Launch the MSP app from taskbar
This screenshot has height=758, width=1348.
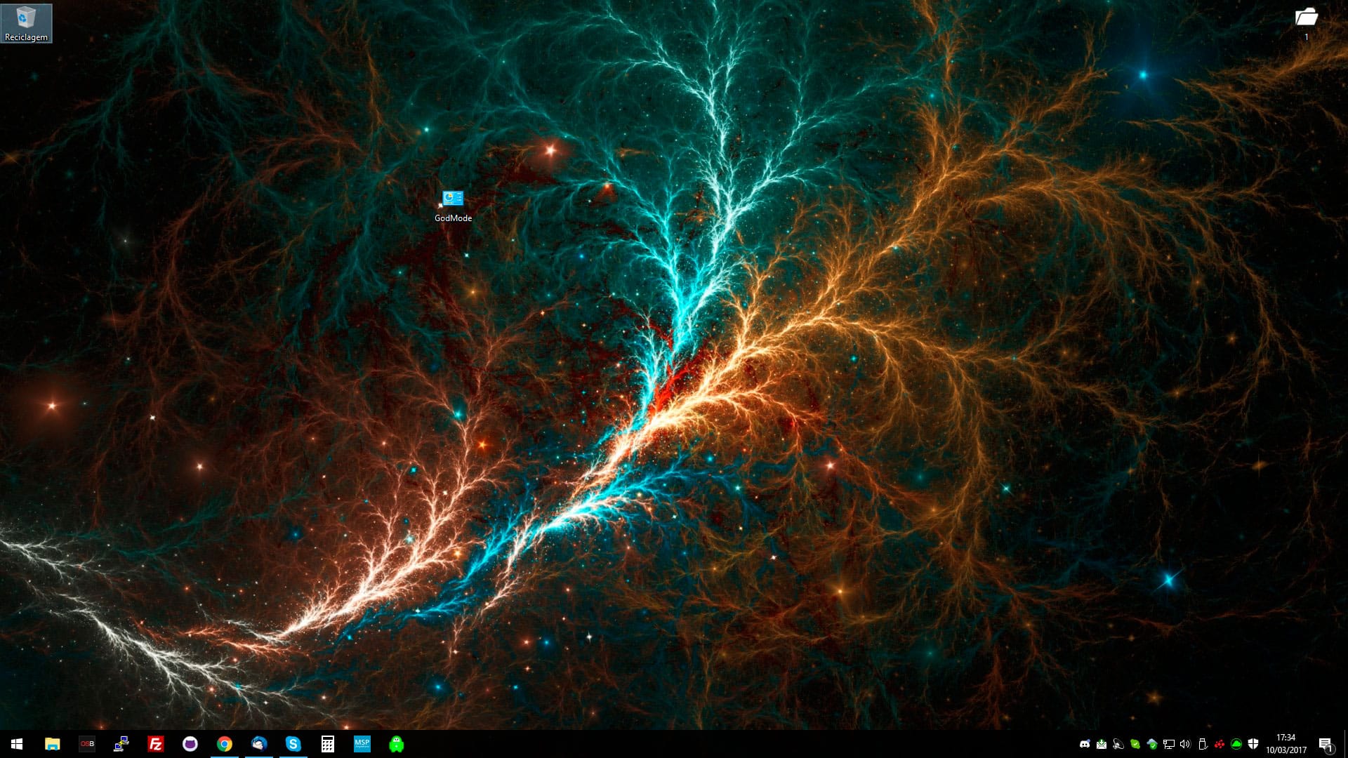(362, 744)
